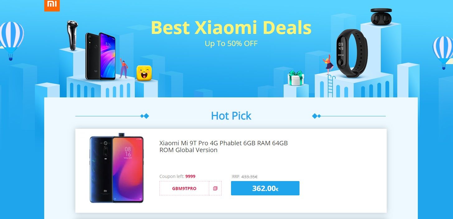Click the left hot air balloon
Image resolution: width=453 pixels, height=219 pixels.
pos(11,40)
